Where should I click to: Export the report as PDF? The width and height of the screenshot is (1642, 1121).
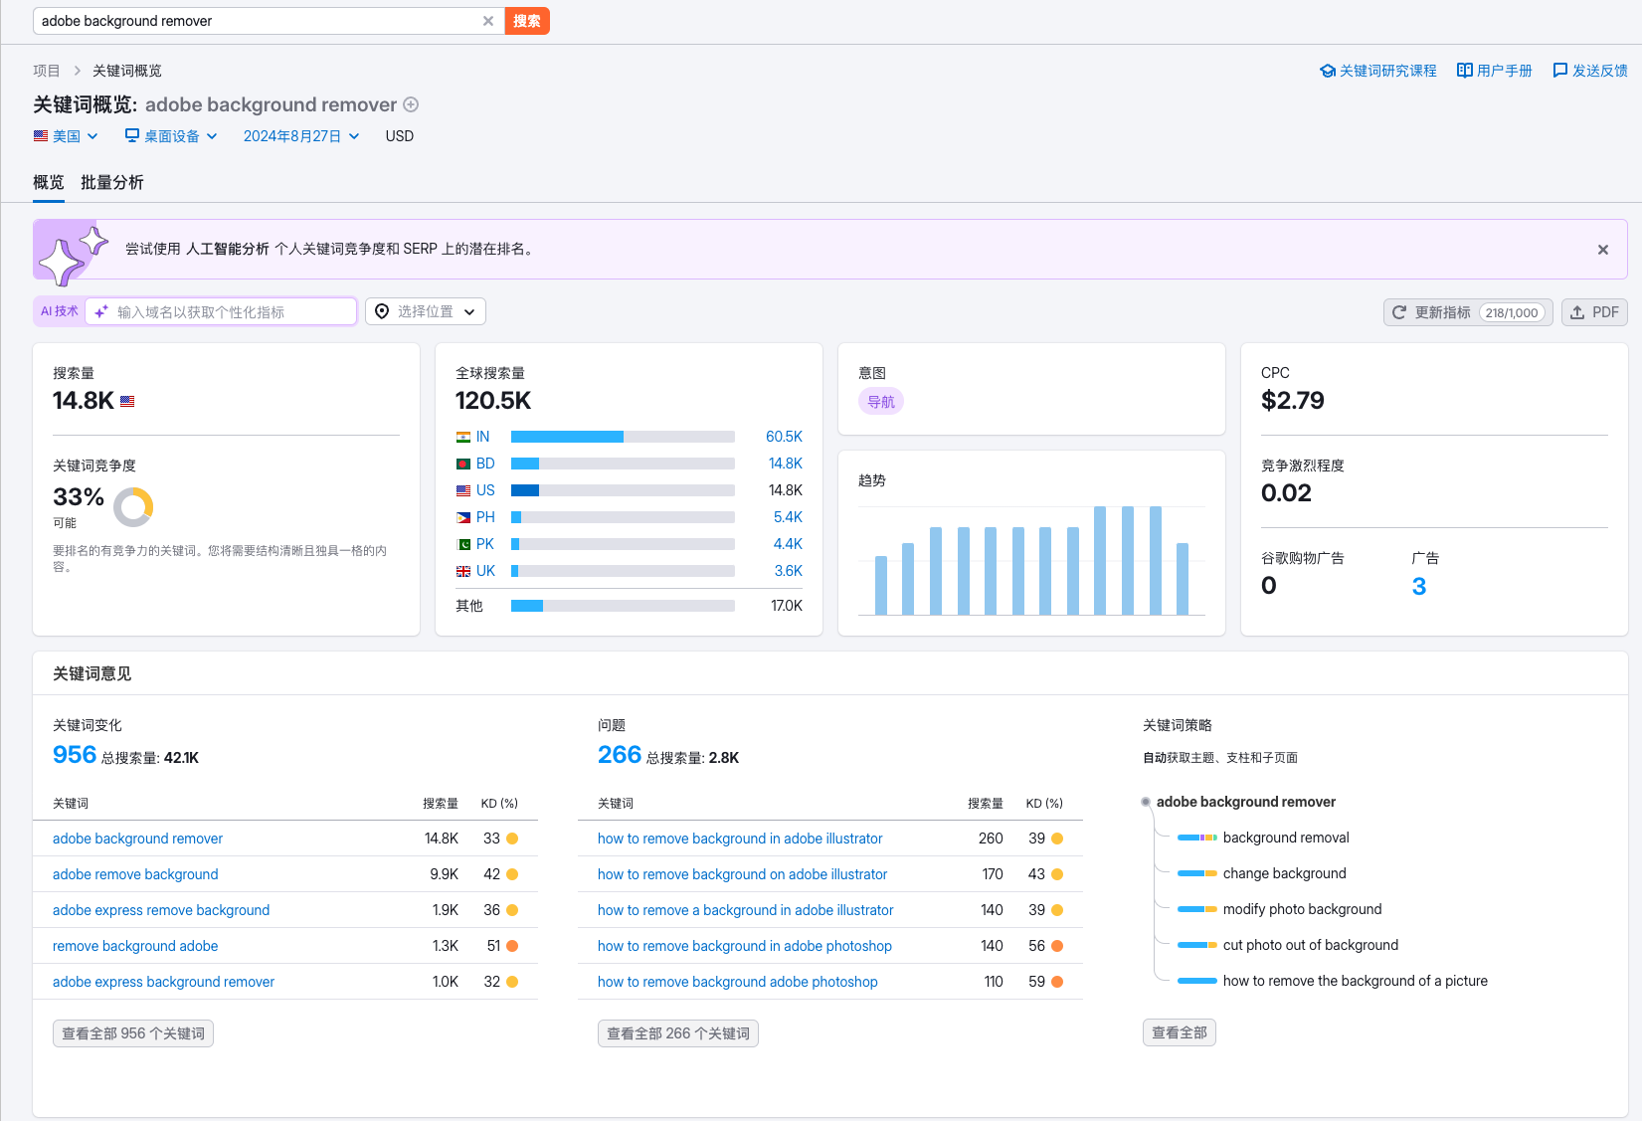tap(1594, 312)
